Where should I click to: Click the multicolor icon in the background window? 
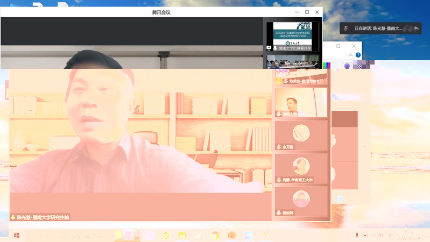(327, 66)
